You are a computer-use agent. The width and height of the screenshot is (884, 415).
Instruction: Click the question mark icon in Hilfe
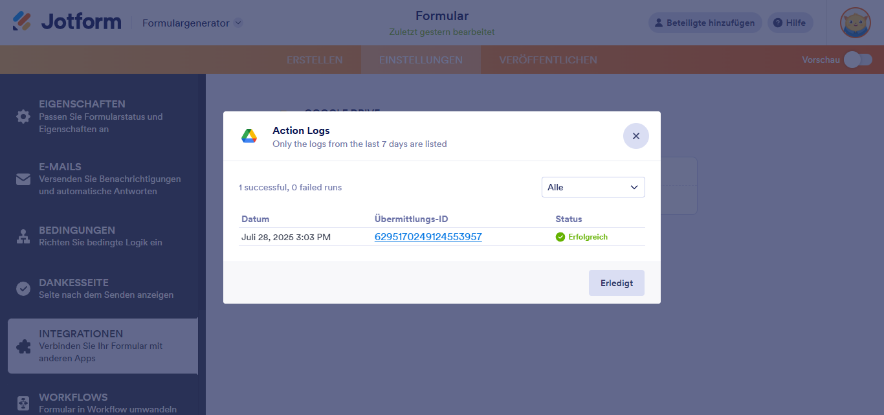[x=778, y=23]
